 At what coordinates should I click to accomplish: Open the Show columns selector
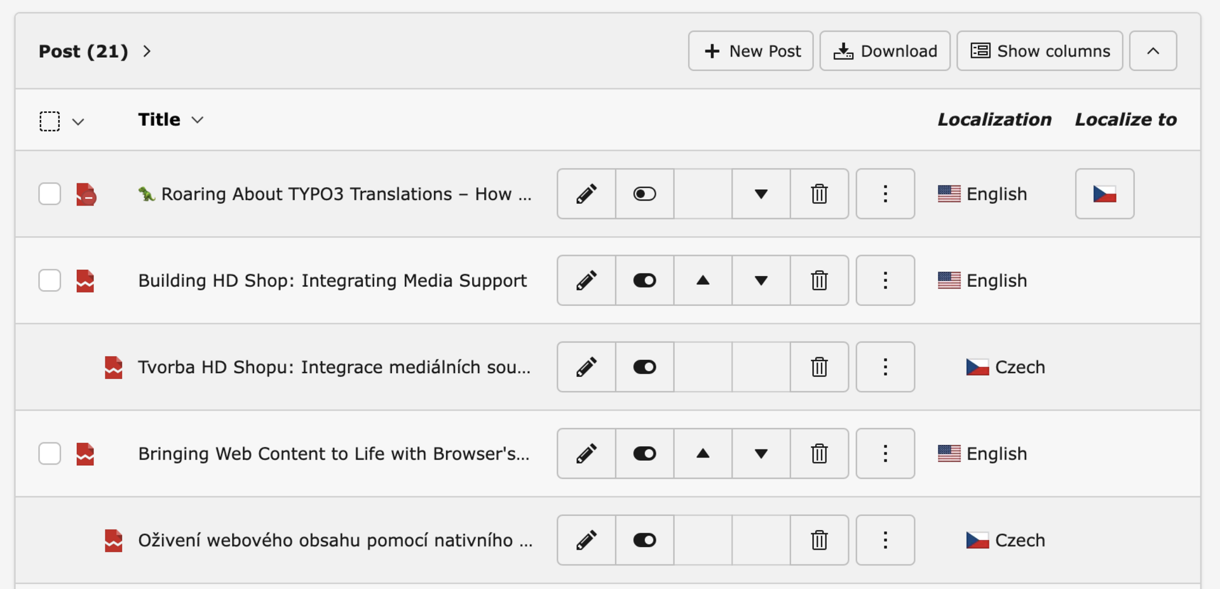pyautogui.click(x=1040, y=51)
